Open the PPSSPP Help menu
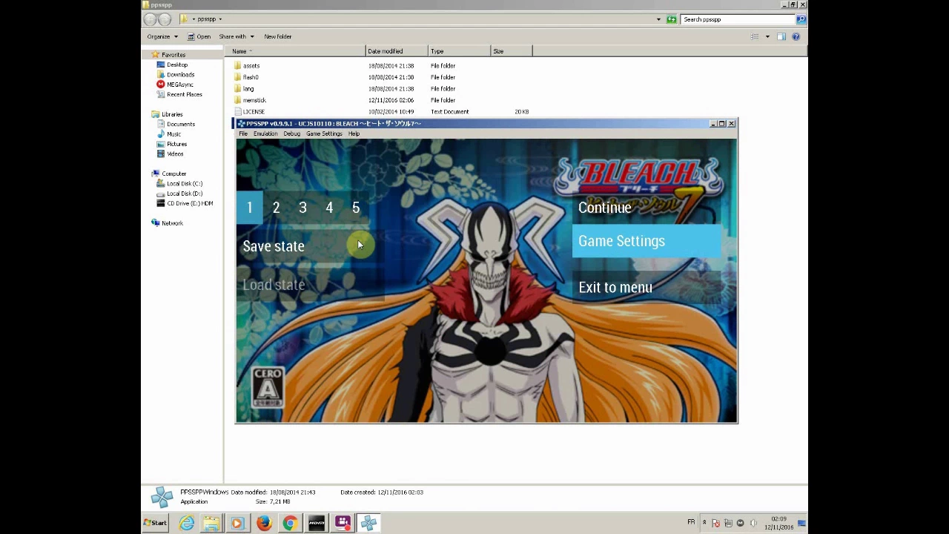 click(354, 133)
